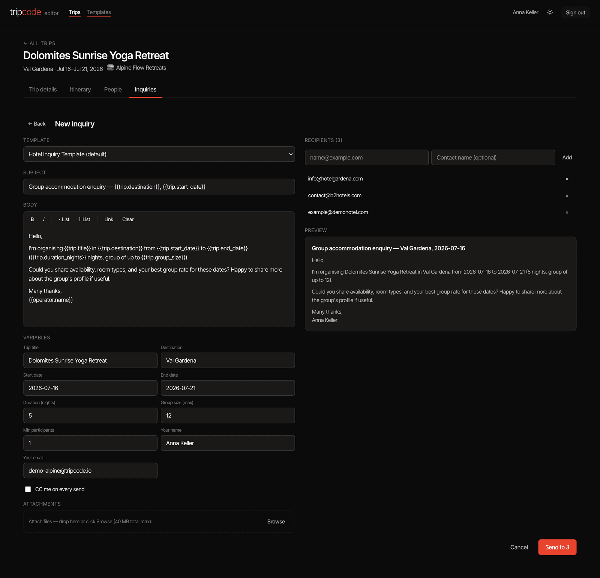600x578 pixels.
Task: Edit the Your name field
Action: [x=228, y=443]
